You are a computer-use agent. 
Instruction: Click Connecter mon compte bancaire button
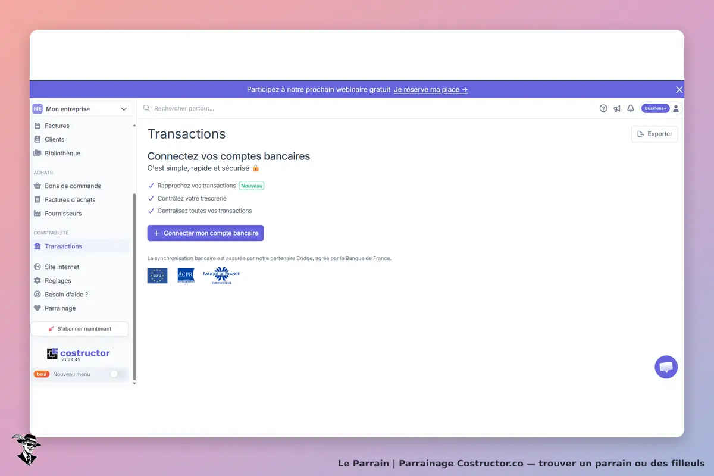click(x=205, y=233)
